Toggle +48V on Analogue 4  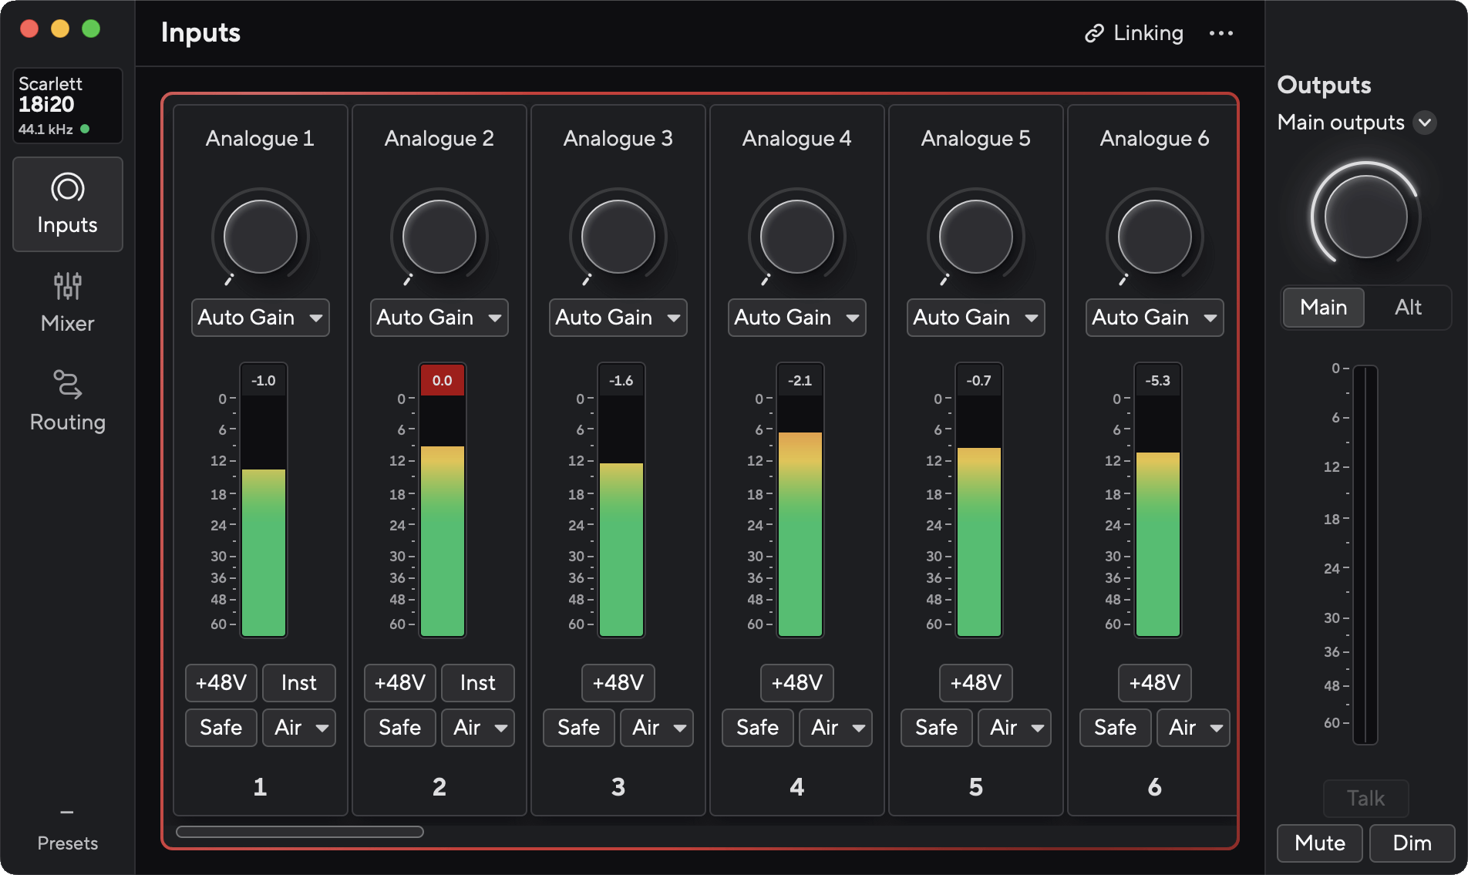pos(797,683)
